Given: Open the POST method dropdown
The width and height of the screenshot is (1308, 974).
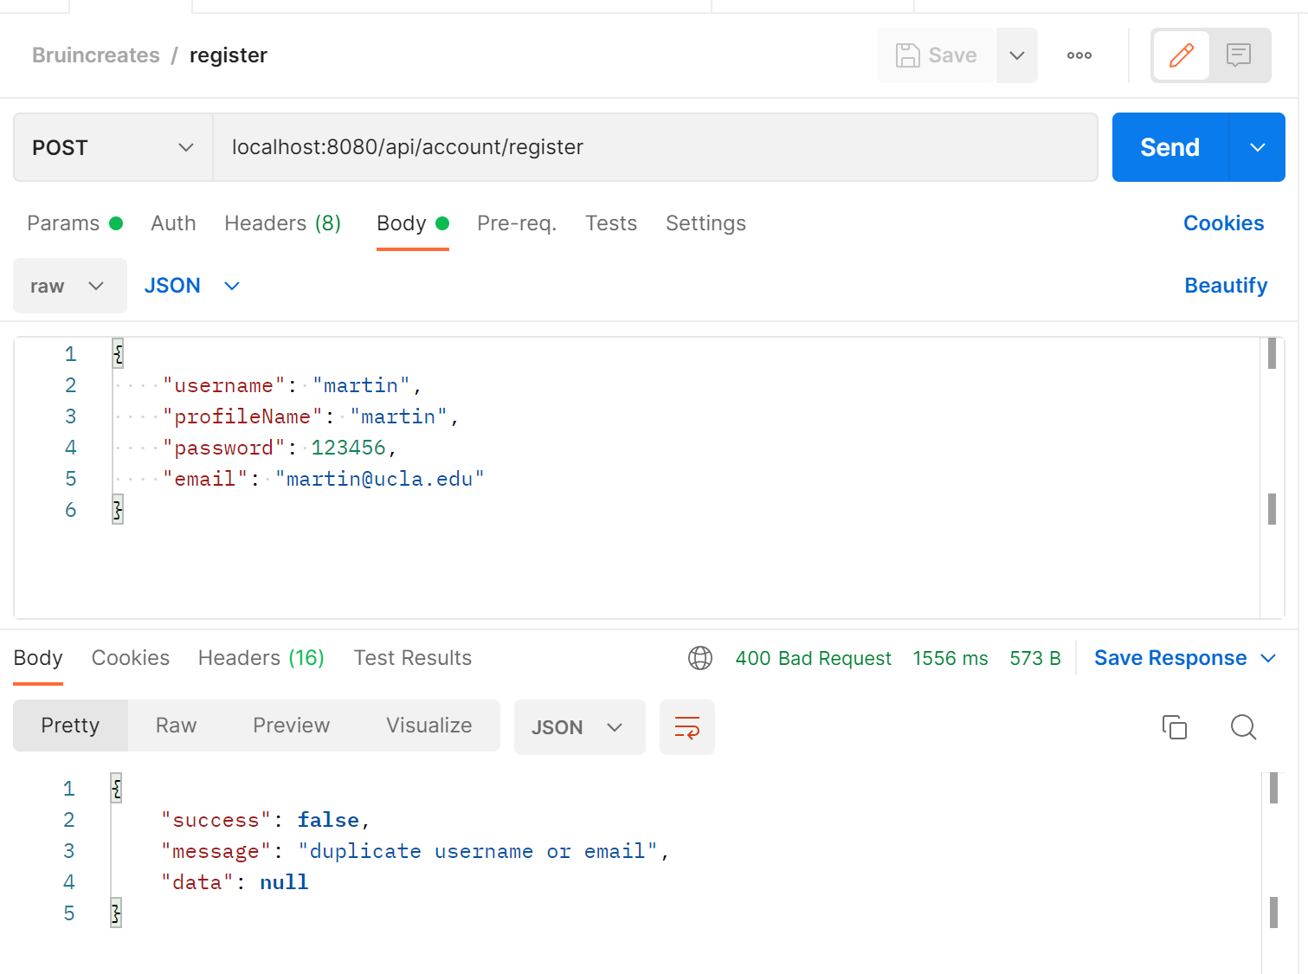Looking at the screenshot, I should 113,147.
